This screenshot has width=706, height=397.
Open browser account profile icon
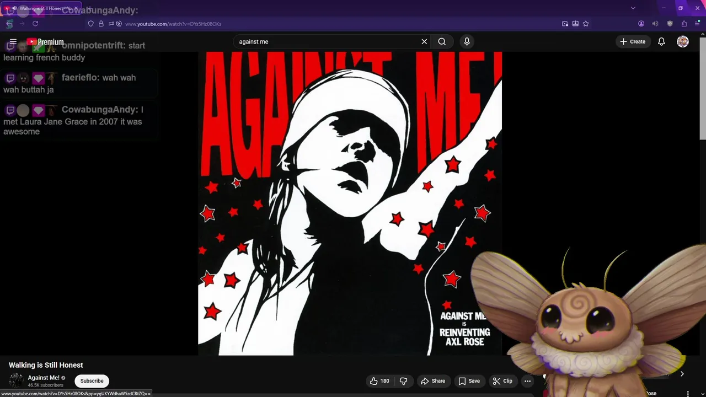coord(641,24)
